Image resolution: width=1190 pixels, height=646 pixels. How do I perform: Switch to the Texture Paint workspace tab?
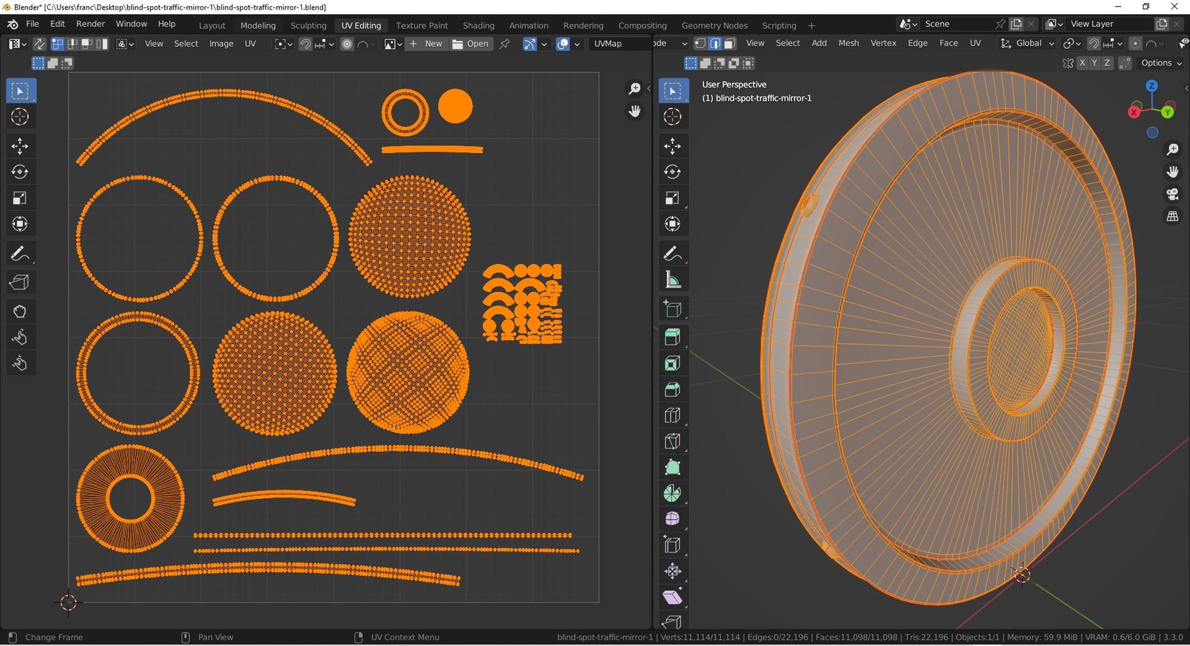point(421,25)
